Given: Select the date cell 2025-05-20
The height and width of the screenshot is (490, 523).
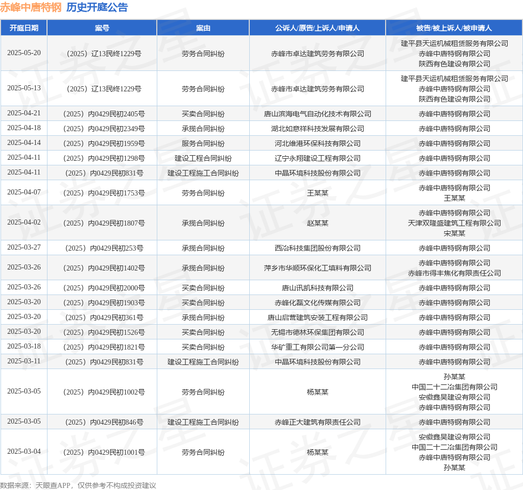Looking at the screenshot, I should tap(24, 53).
